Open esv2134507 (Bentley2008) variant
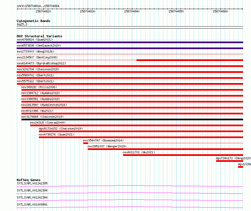 click(37, 57)
